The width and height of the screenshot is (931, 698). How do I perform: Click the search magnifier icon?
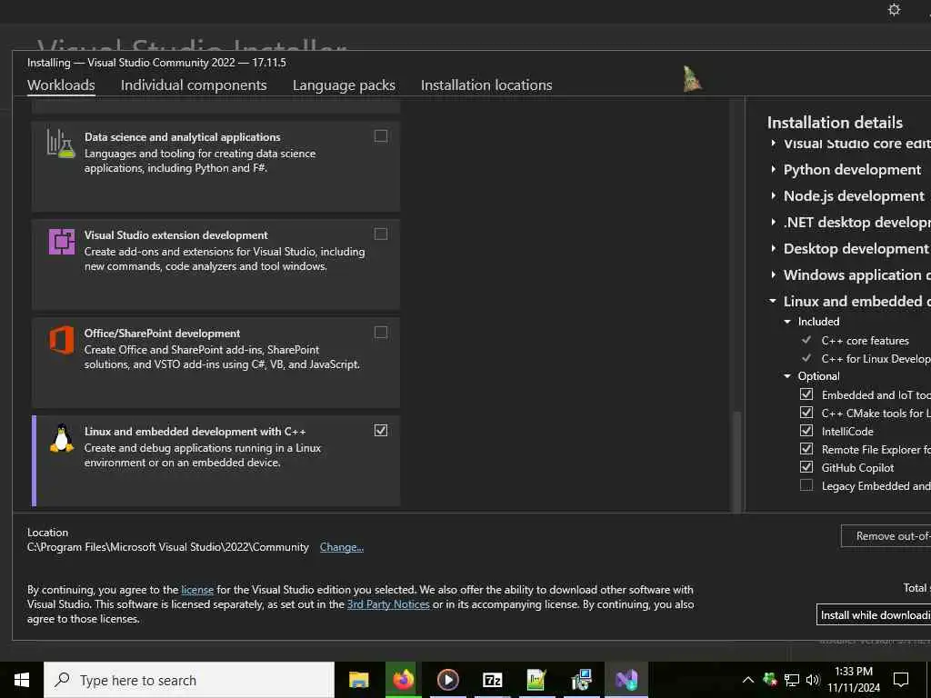(x=62, y=680)
